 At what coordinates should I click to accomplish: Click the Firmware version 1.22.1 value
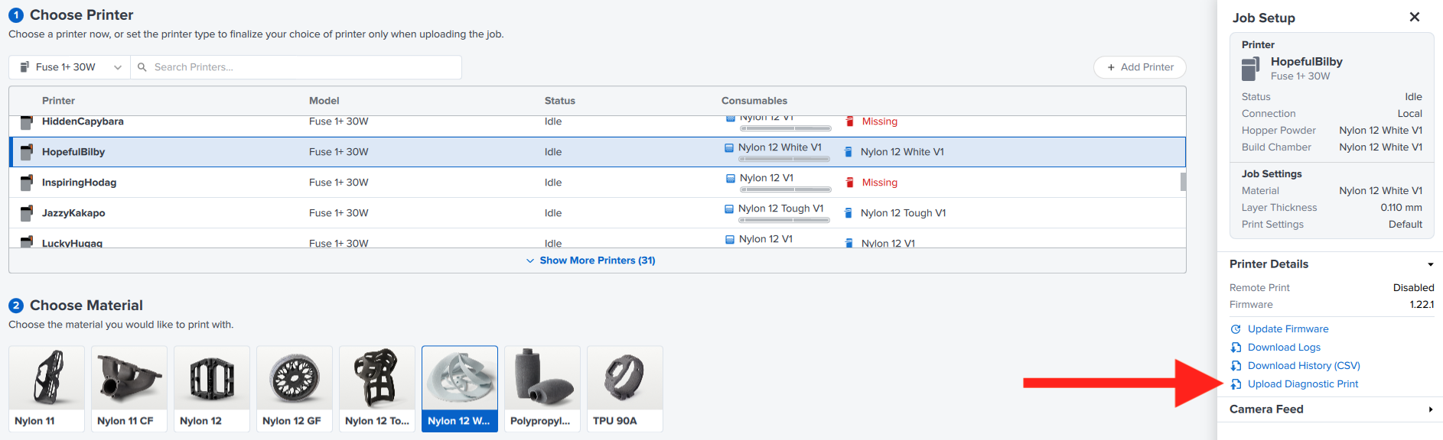[x=1422, y=305]
